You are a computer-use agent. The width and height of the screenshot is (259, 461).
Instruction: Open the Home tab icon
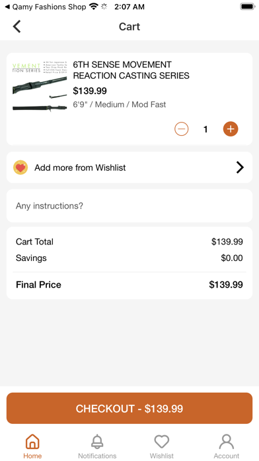[32, 442]
